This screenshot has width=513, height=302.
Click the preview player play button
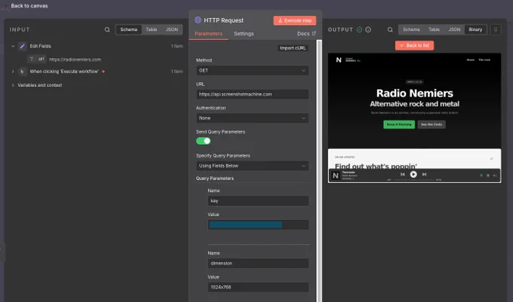click(413, 174)
